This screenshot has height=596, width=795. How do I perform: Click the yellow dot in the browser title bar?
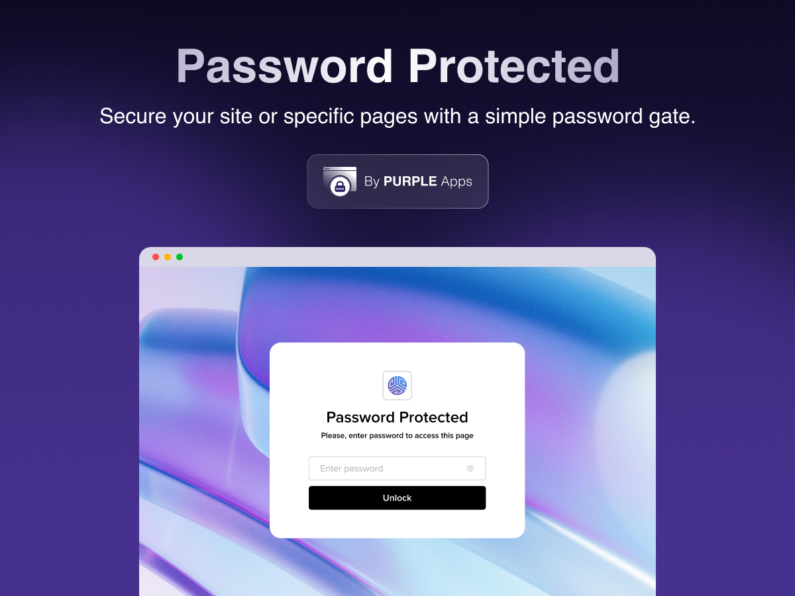pos(168,257)
